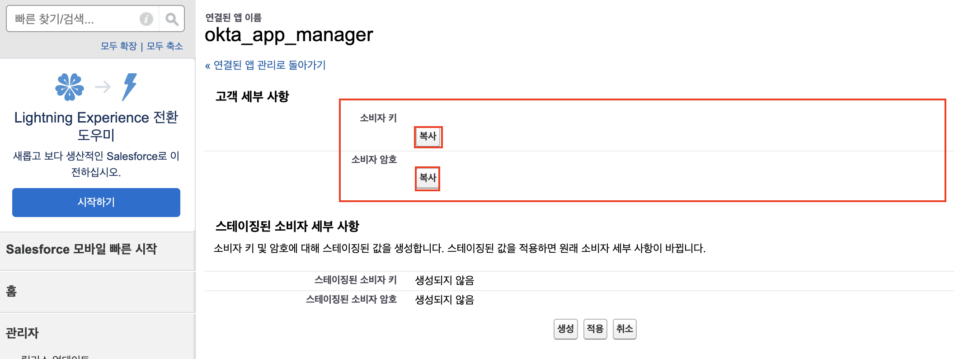Click the blue Lightning bolt icon
954x359 pixels.
tap(129, 86)
